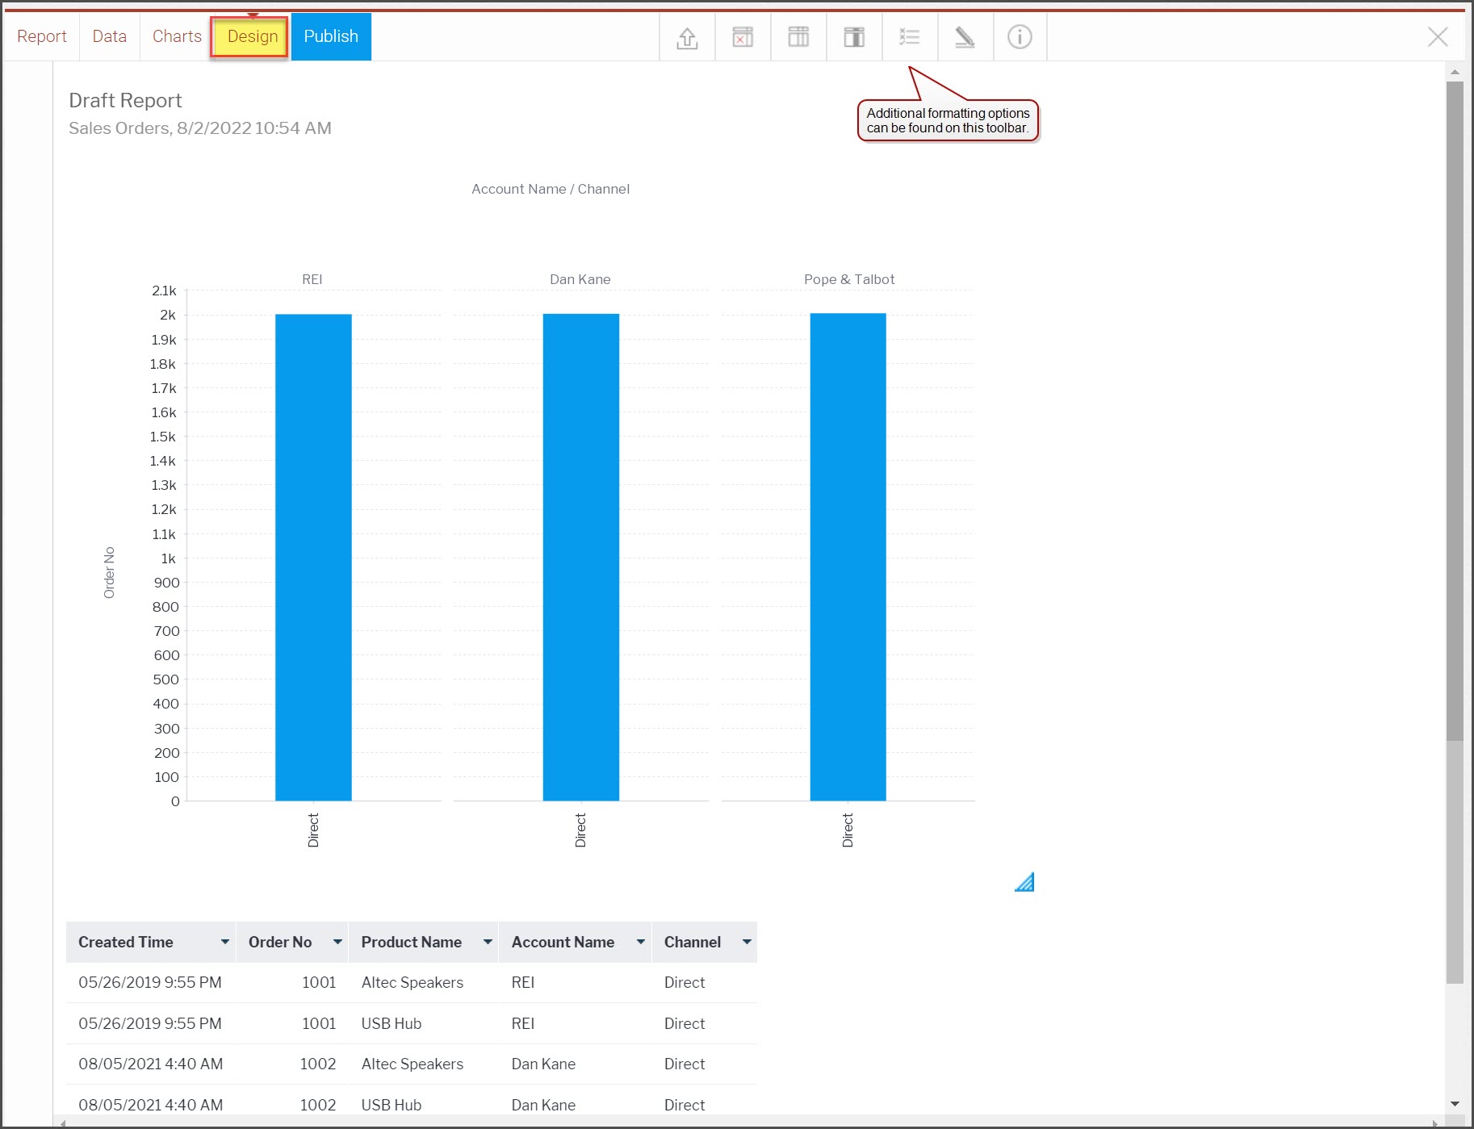Switch to the Data tab
Viewport: 1474px width, 1129px height.
110,36
